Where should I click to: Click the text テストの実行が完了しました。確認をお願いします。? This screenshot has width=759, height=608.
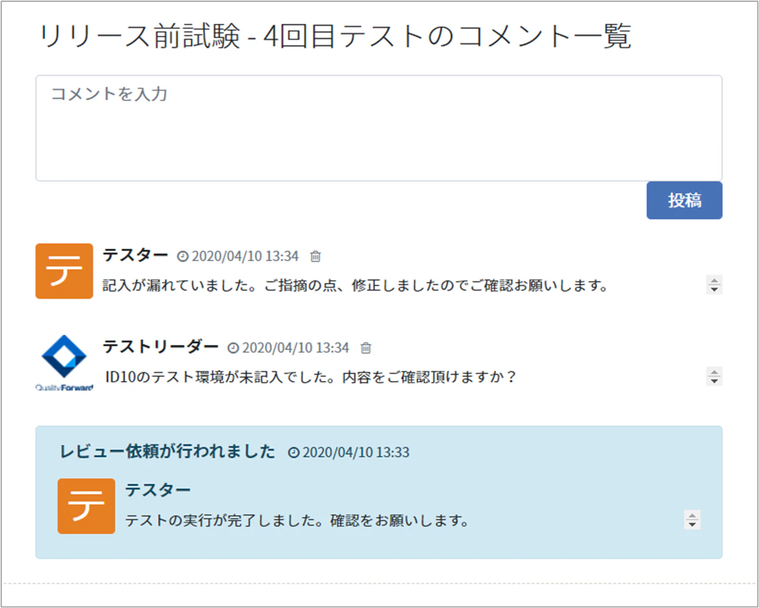click(297, 520)
